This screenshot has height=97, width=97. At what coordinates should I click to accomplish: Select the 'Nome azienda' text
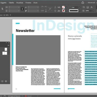75,36
